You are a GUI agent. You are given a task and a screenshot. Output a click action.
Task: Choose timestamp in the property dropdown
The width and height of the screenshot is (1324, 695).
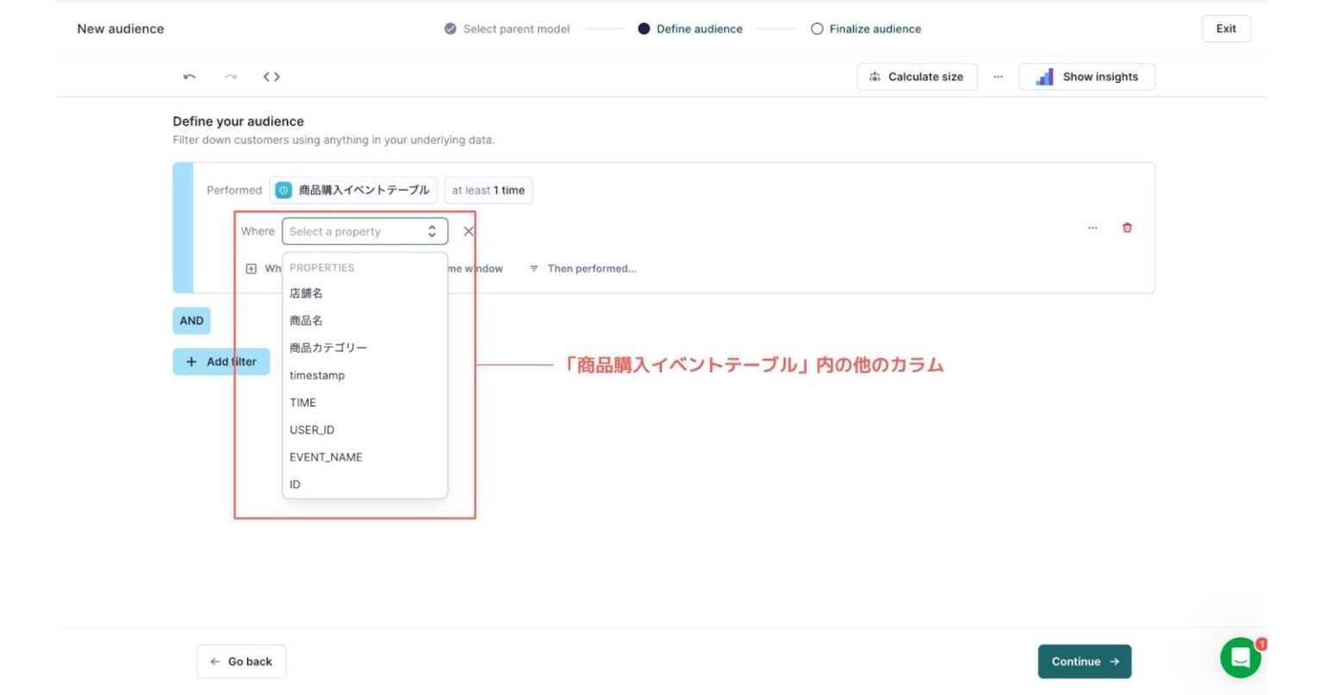pos(317,375)
